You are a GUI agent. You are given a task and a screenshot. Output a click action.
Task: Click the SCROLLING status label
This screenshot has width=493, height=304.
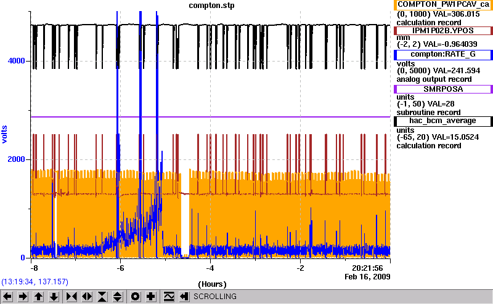(x=214, y=297)
